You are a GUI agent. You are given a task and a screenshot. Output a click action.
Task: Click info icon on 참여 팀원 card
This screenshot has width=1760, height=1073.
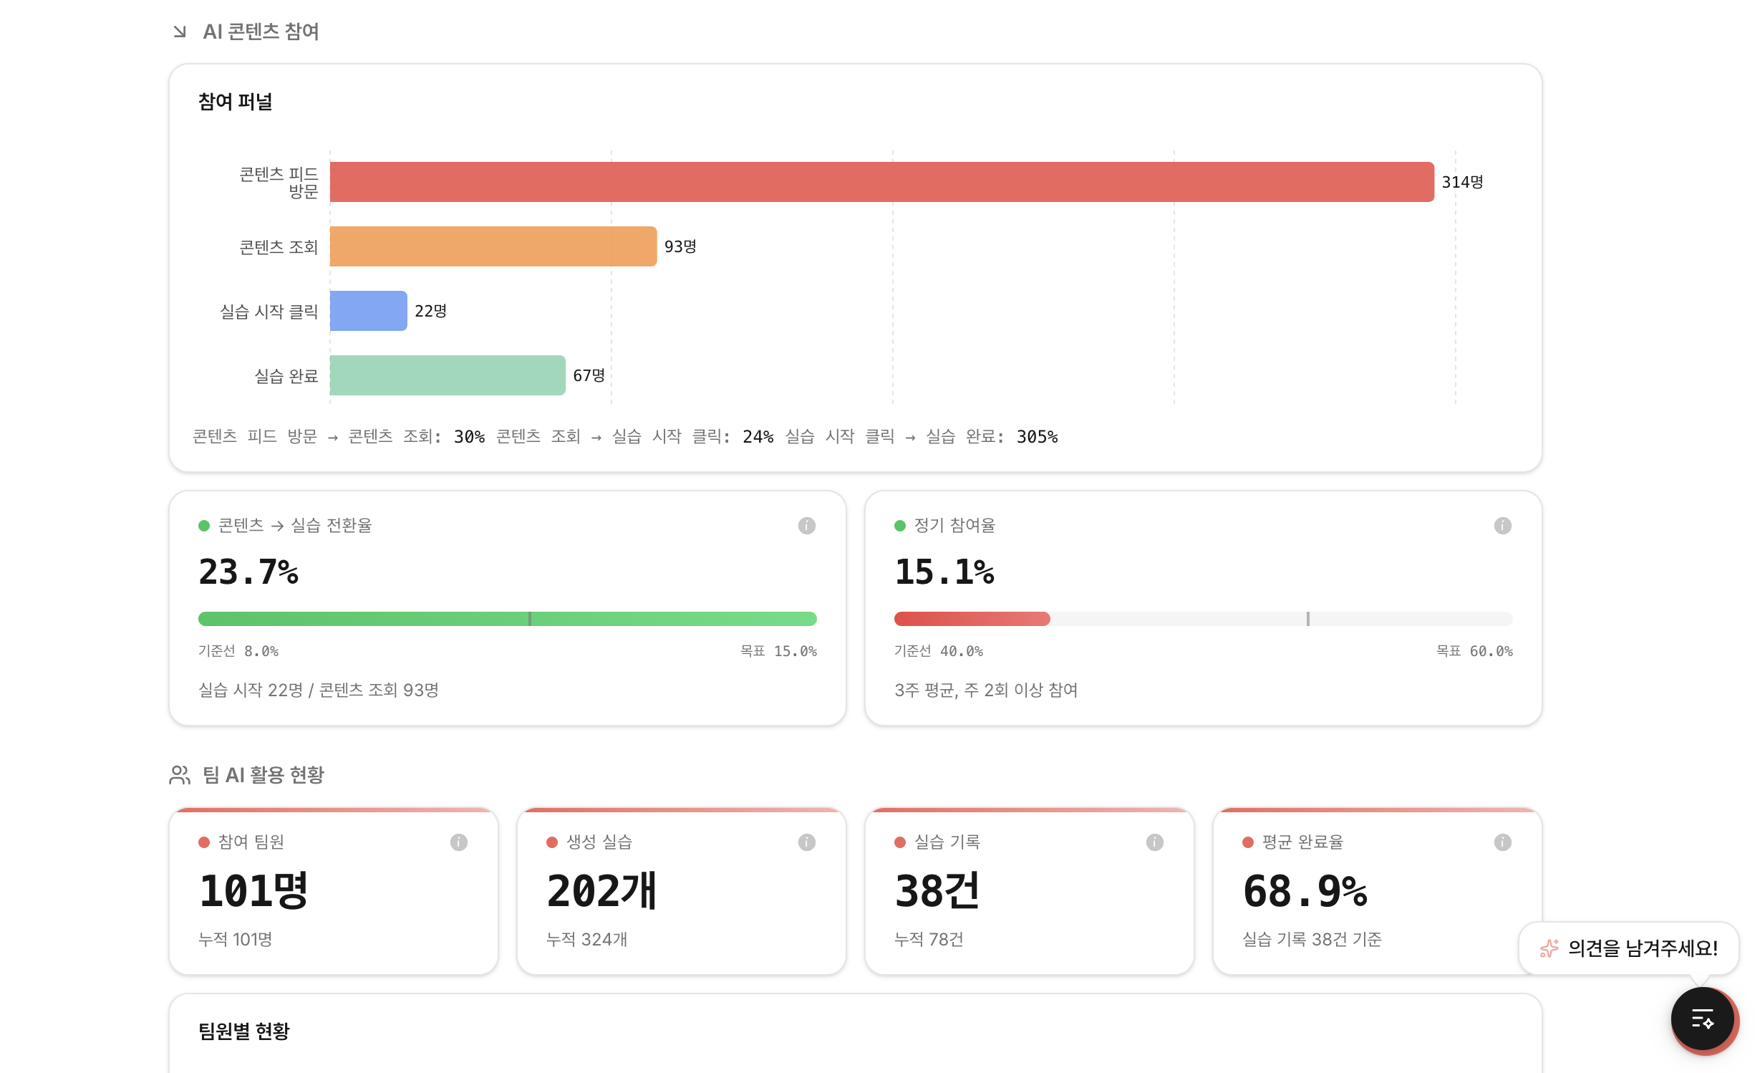[458, 842]
